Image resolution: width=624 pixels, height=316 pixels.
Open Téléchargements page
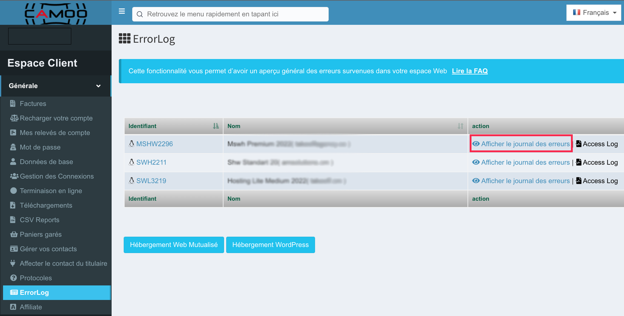coord(46,205)
